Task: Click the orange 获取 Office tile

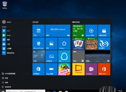Action: tap(104, 69)
